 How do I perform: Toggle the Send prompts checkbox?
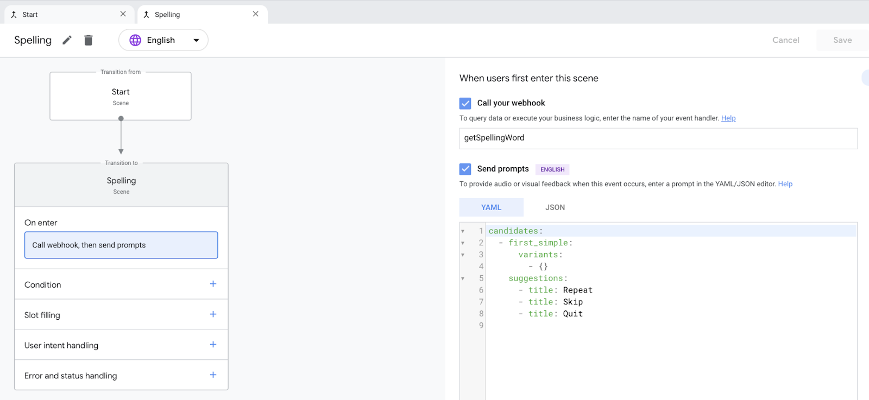click(x=465, y=169)
